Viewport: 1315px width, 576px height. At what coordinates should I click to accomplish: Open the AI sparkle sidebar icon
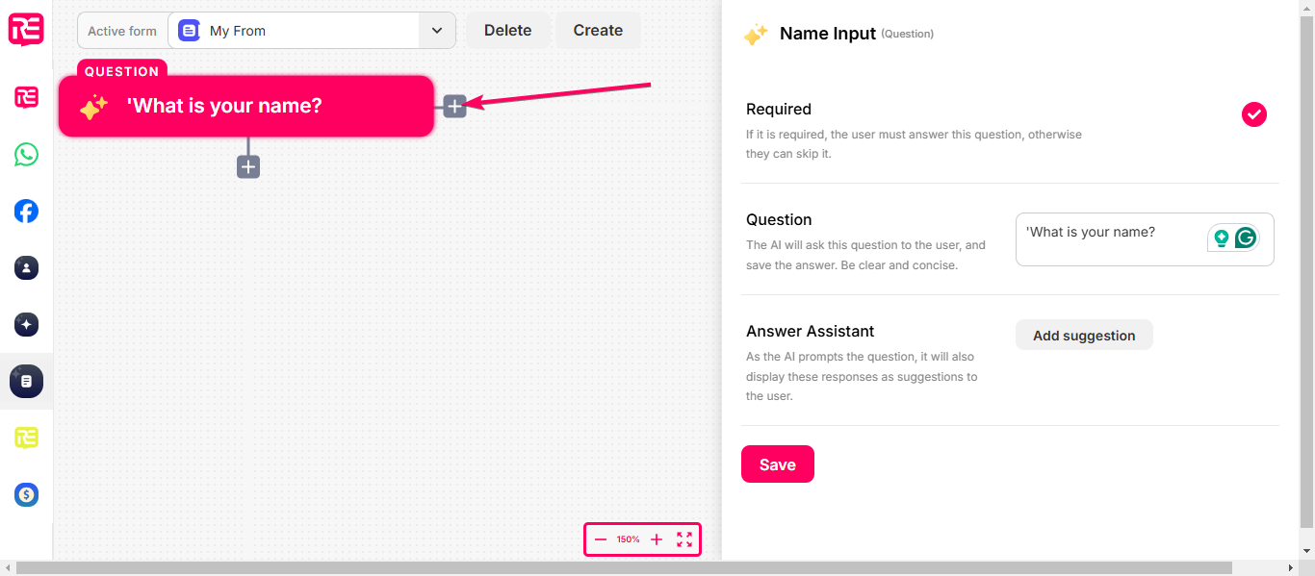pyautogui.click(x=26, y=325)
